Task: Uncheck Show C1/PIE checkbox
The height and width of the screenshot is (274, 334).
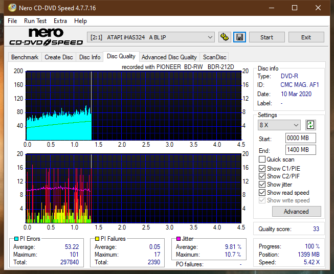Action: pyautogui.click(x=262, y=168)
